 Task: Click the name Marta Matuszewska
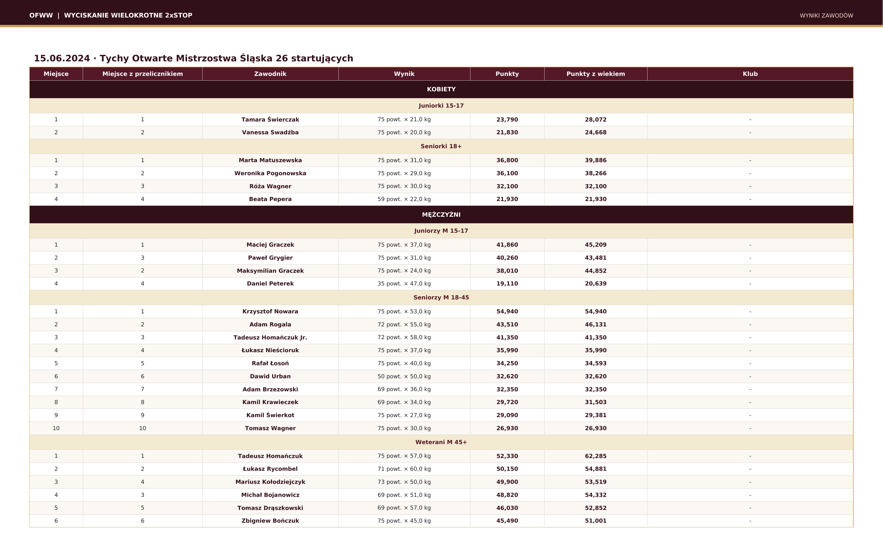pos(270,160)
